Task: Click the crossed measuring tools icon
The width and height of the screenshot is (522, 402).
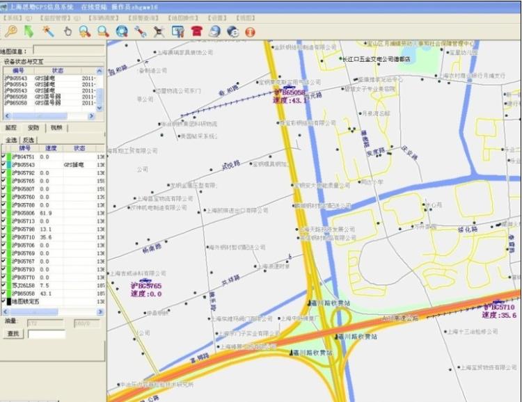Action: click(x=159, y=31)
